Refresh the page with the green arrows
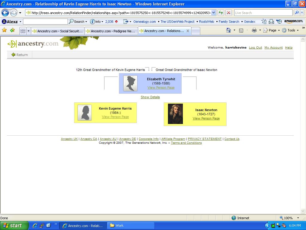This screenshot has height=230, width=306. tap(221, 13)
